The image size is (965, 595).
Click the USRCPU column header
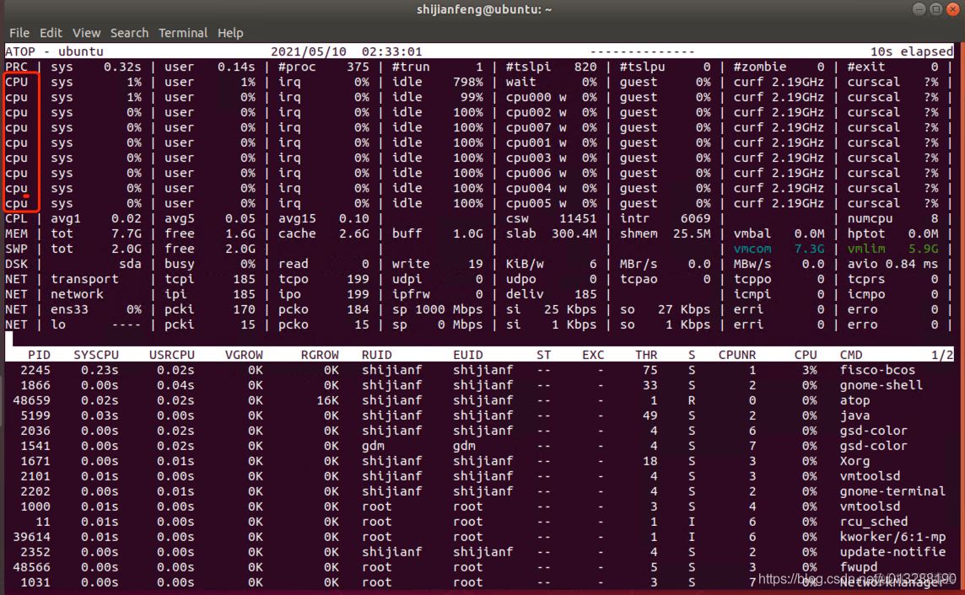pos(172,355)
